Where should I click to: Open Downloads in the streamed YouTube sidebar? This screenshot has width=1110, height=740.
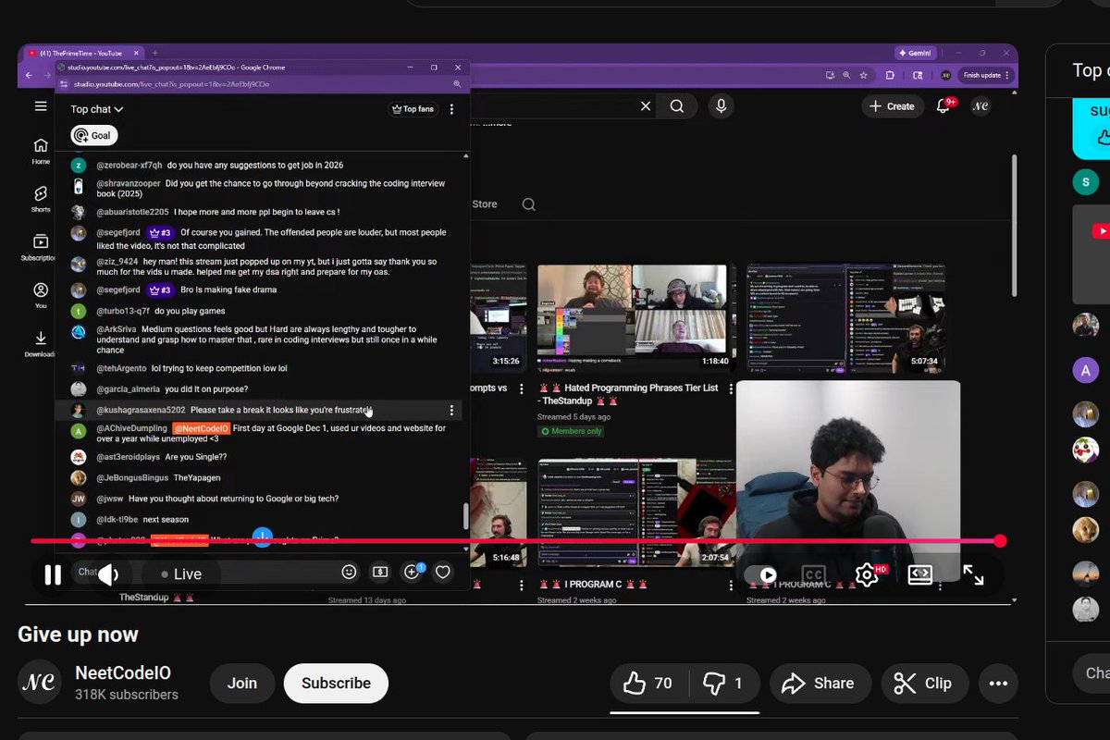tap(41, 343)
